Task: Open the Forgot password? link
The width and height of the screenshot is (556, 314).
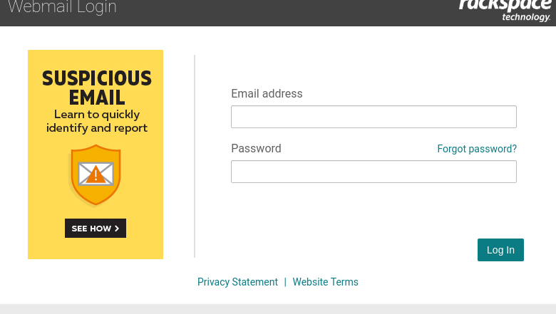Action: [477, 149]
